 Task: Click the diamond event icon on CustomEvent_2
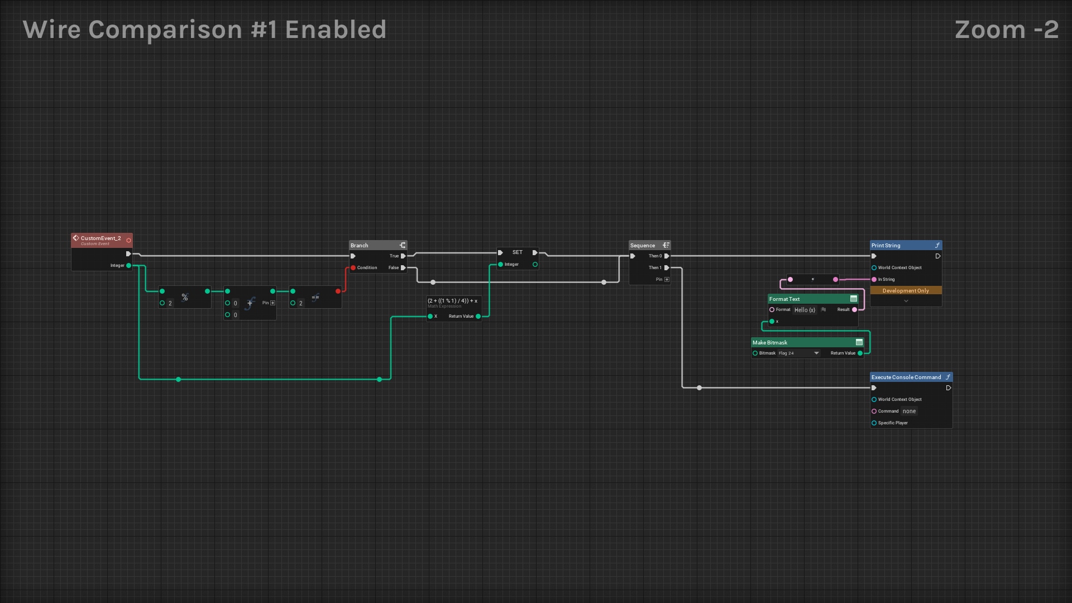(76, 238)
